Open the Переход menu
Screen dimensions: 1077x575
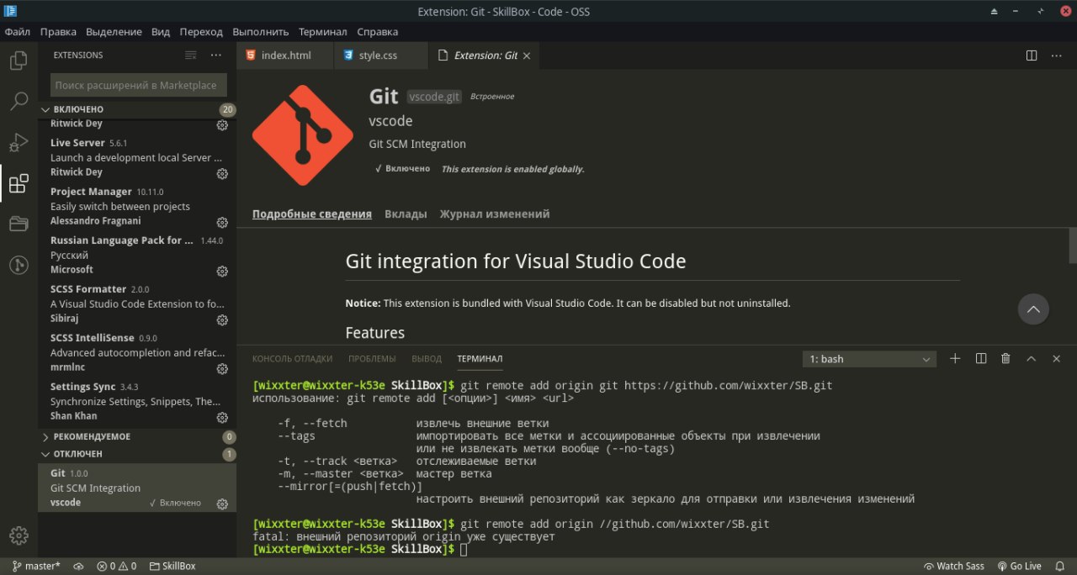click(201, 32)
